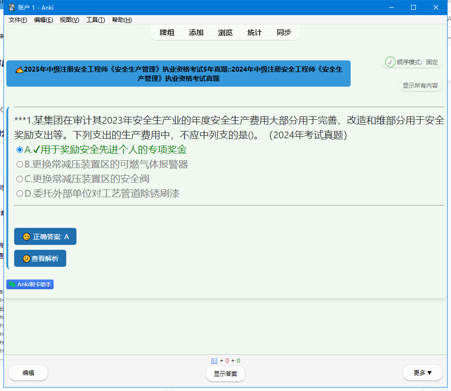Minimize the Anki window
This screenshot has width=451, height=391.
coord(392,7)
